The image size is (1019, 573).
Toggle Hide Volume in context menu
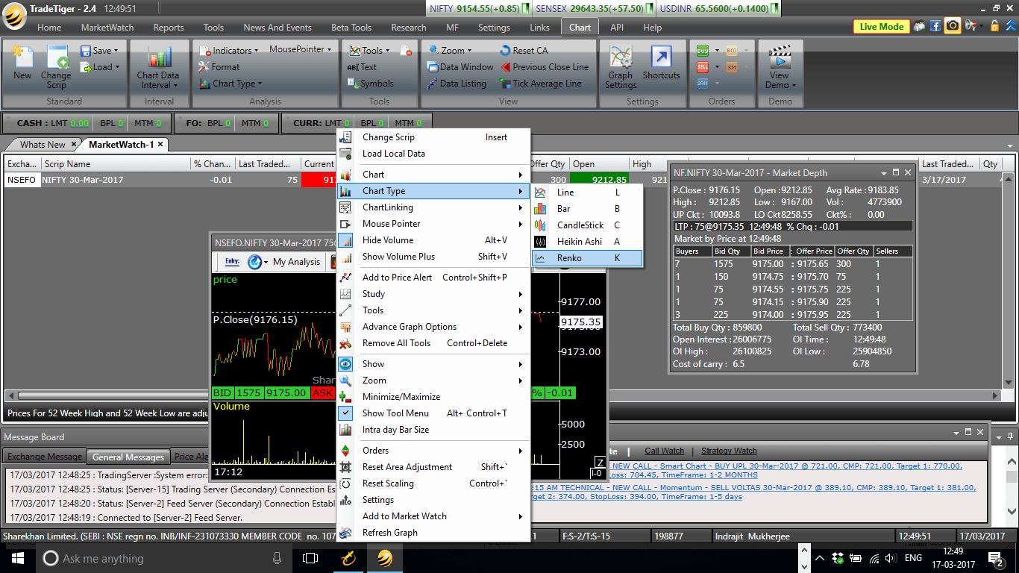pyautogui.click(x=433, y=240)
